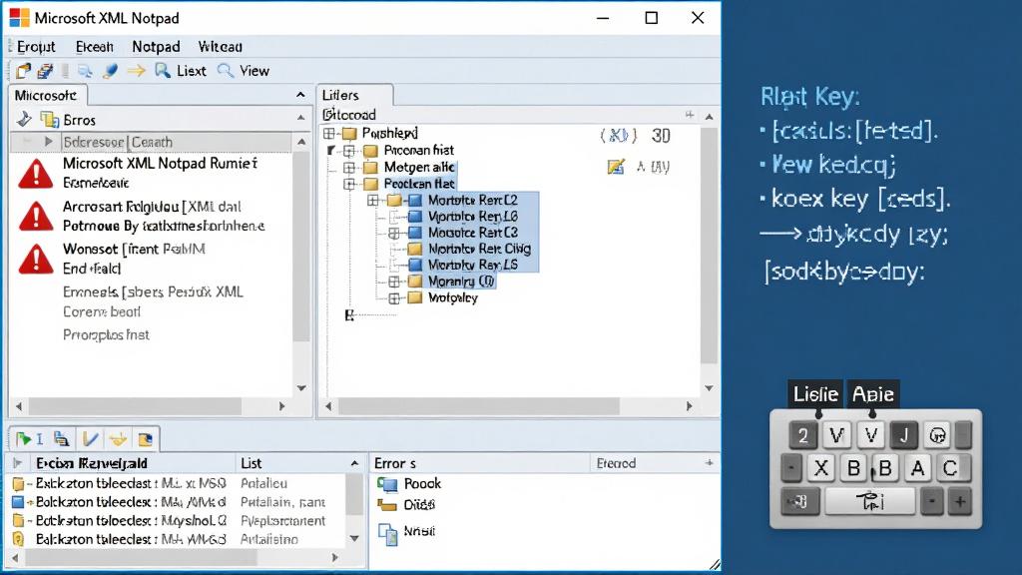
Task: Expand the Mortotce Rerc C2 node
Action: coord(373,200)
